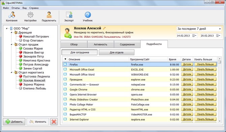Image resolution: width=226 pixels, height=132 pixels.
Task: Click the red X delete button
Action: [x=54, y=122]
